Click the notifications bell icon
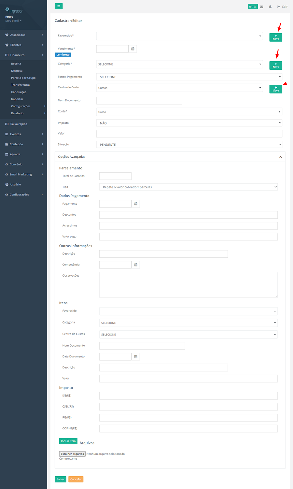This screenshot has width=293, height=489. (270, 7)
